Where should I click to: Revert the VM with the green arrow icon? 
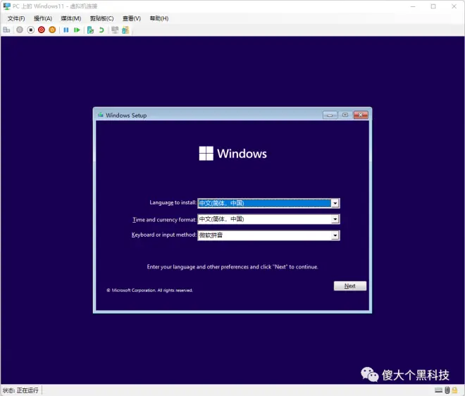click(101, 30)
